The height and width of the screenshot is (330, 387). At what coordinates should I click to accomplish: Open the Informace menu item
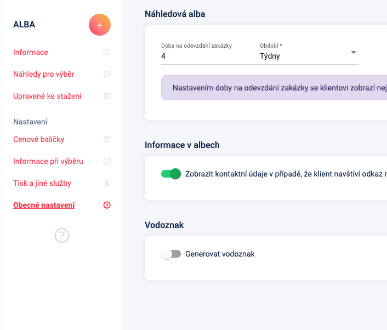click(31, 52)
